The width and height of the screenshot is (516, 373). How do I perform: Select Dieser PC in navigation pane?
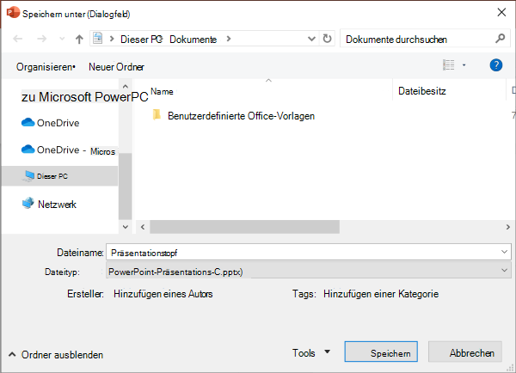[x=59, y=176]
